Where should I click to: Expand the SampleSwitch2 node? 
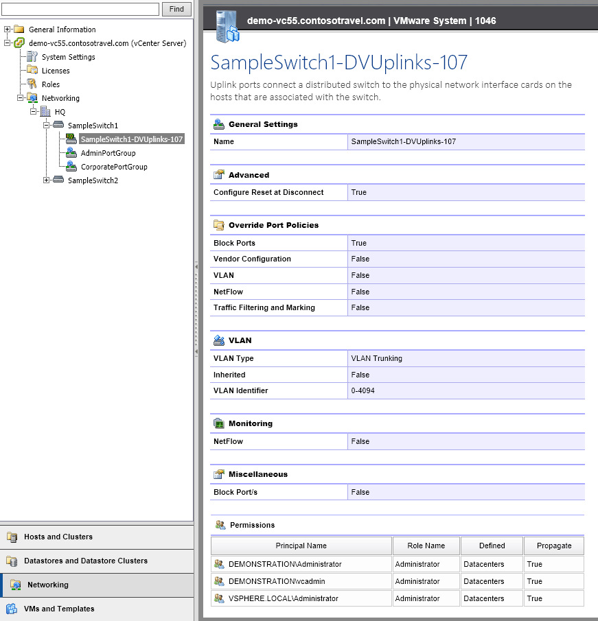click(x=47, y=180)
